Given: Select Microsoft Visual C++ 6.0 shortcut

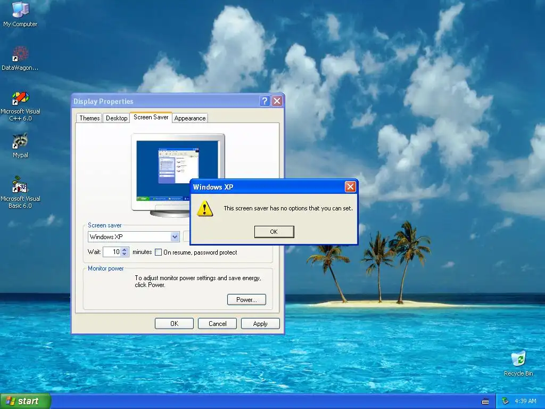Looking at the screenshot, I should [20, 106].
